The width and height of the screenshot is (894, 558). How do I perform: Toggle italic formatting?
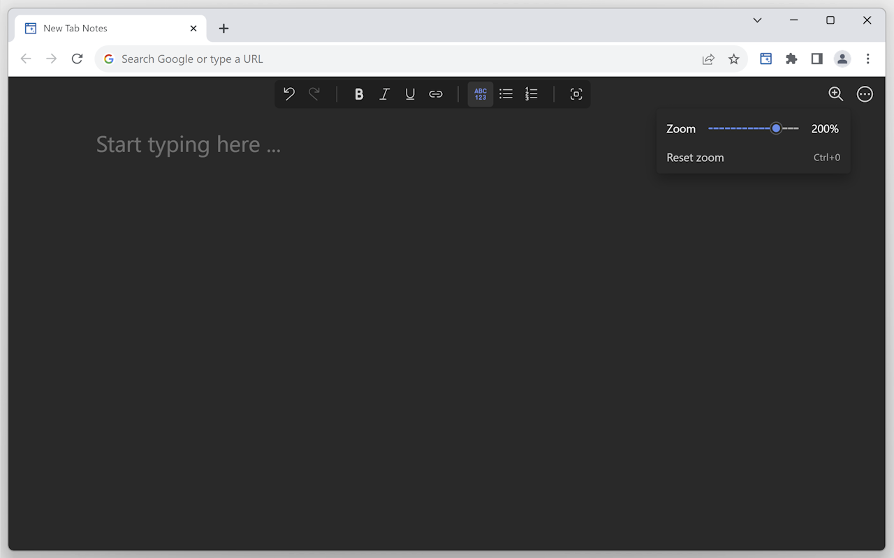click(384, 93)
